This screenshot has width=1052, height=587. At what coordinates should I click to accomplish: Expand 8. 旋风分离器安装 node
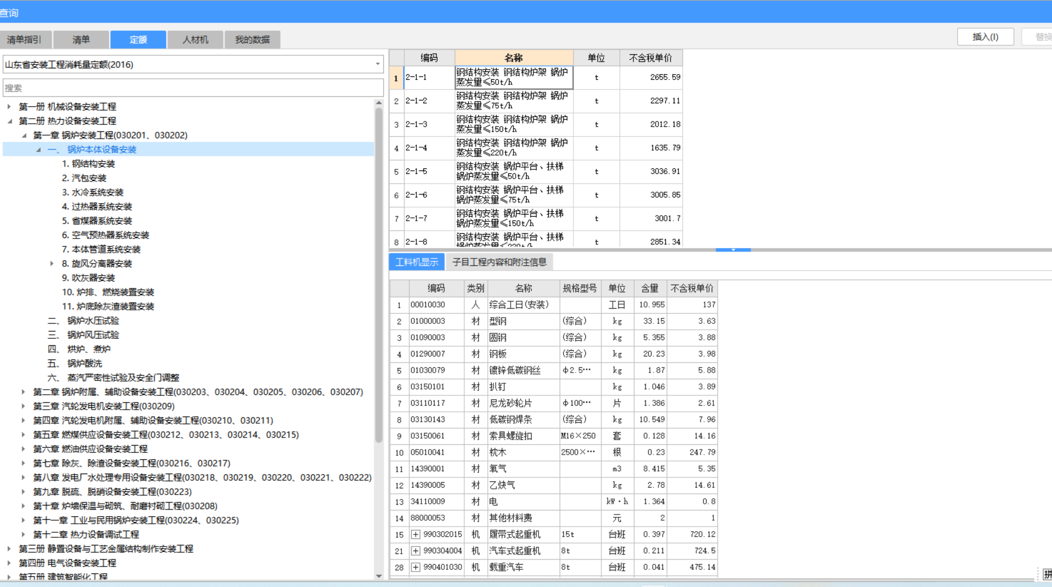pyautogui.click(x=52, y=264)
